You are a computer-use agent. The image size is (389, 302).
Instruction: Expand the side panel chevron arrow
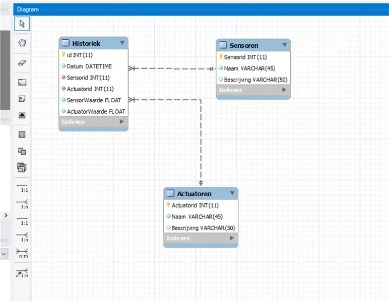click(x=6, y=215)
